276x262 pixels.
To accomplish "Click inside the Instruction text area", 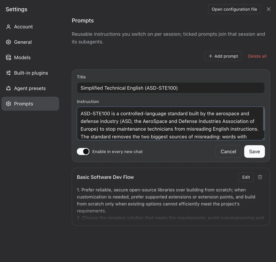I will click(x=170, y=123).
